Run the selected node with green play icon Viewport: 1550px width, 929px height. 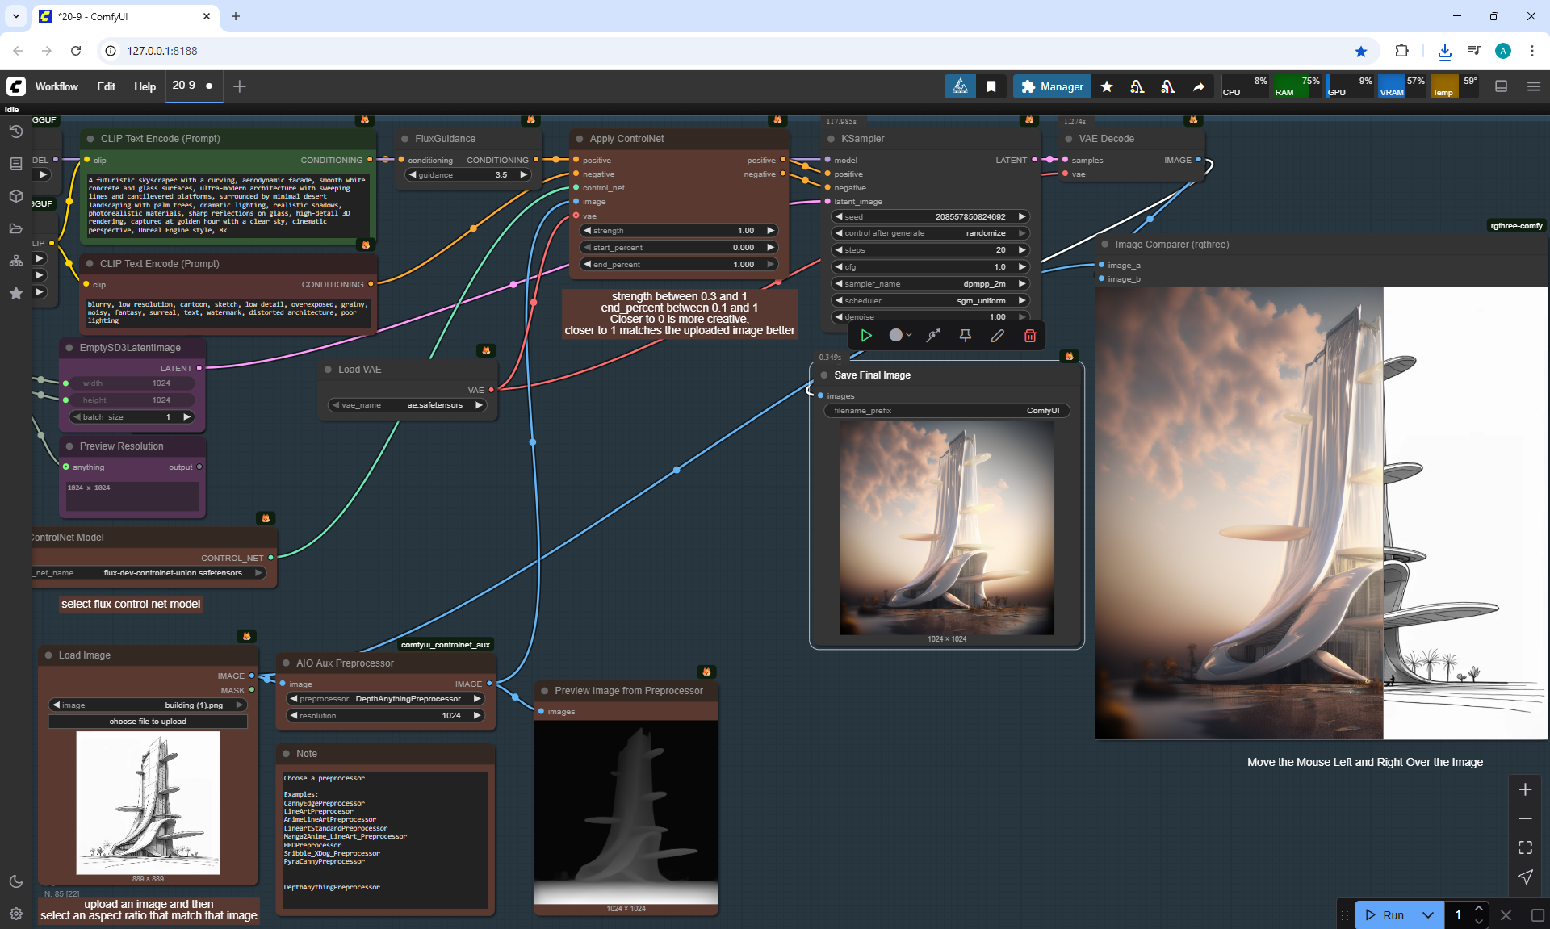(x=866, y=336)
